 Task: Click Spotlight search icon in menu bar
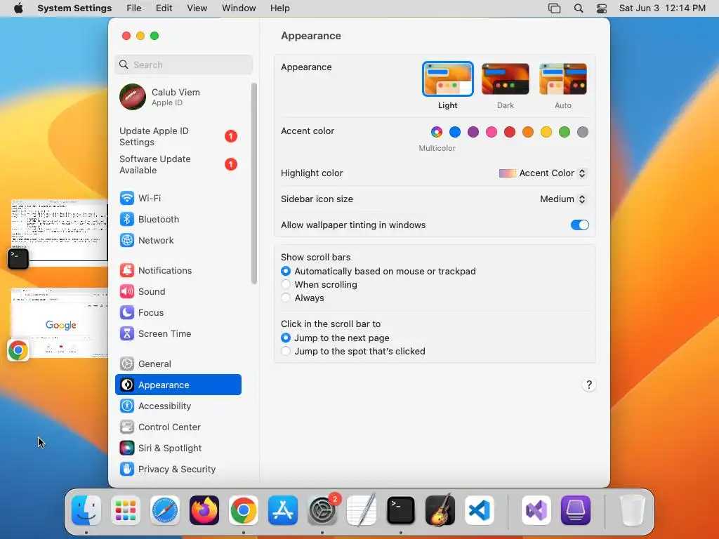pos(579,8)
